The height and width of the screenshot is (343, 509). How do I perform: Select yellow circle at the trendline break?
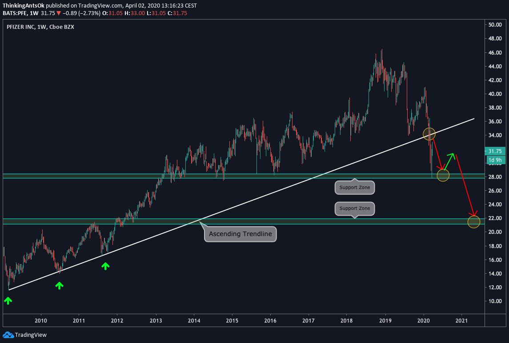(x=429, y=134)
